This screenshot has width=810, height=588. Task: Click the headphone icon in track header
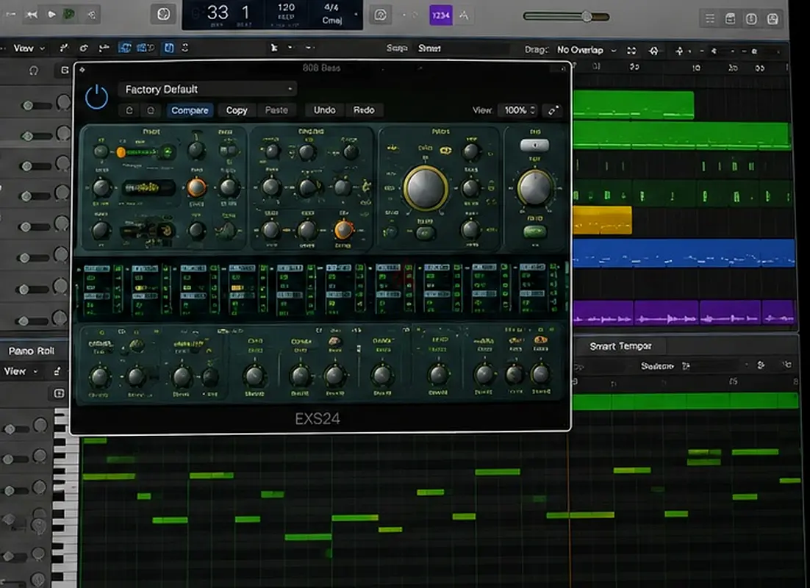[x=34, y=71]
